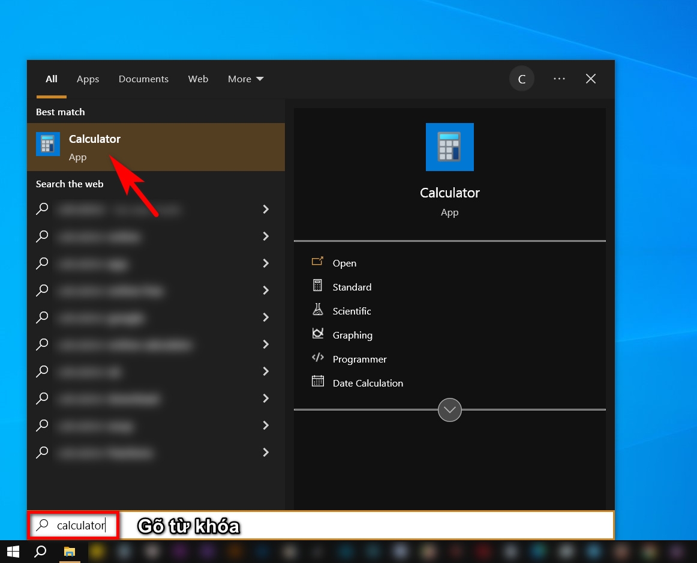Select the Web search tab
The image size is (697, 563).
(198, 79)
